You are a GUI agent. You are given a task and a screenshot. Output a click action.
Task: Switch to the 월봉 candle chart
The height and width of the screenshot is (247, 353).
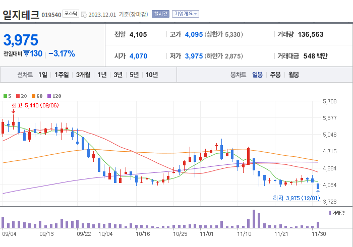pyautogui.click(x=294, y=75)
